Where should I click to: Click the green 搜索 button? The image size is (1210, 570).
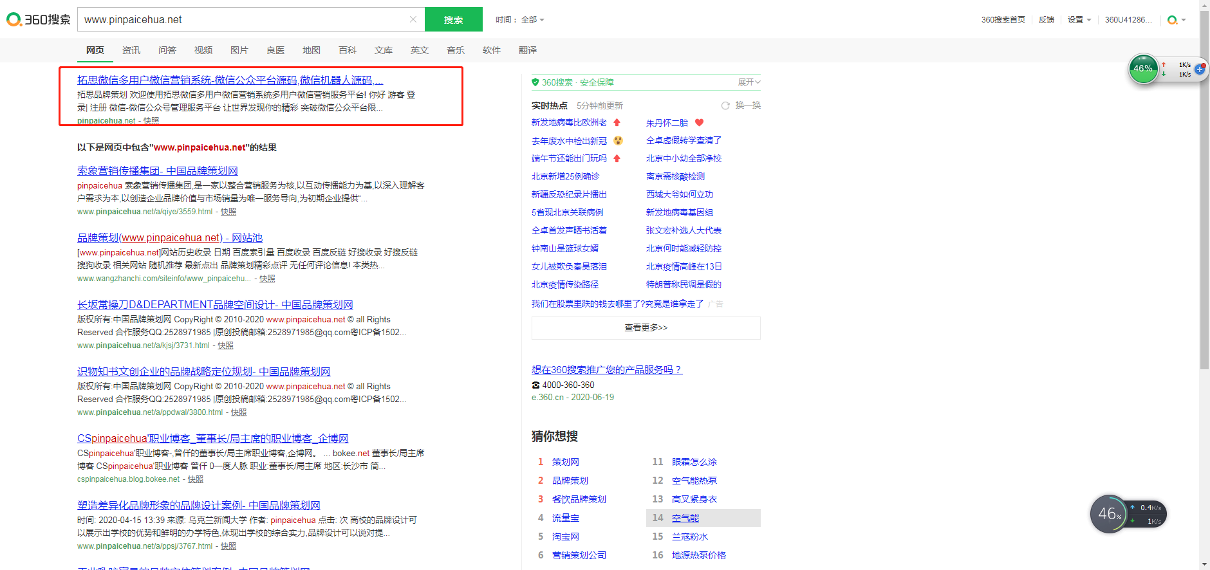454,19
